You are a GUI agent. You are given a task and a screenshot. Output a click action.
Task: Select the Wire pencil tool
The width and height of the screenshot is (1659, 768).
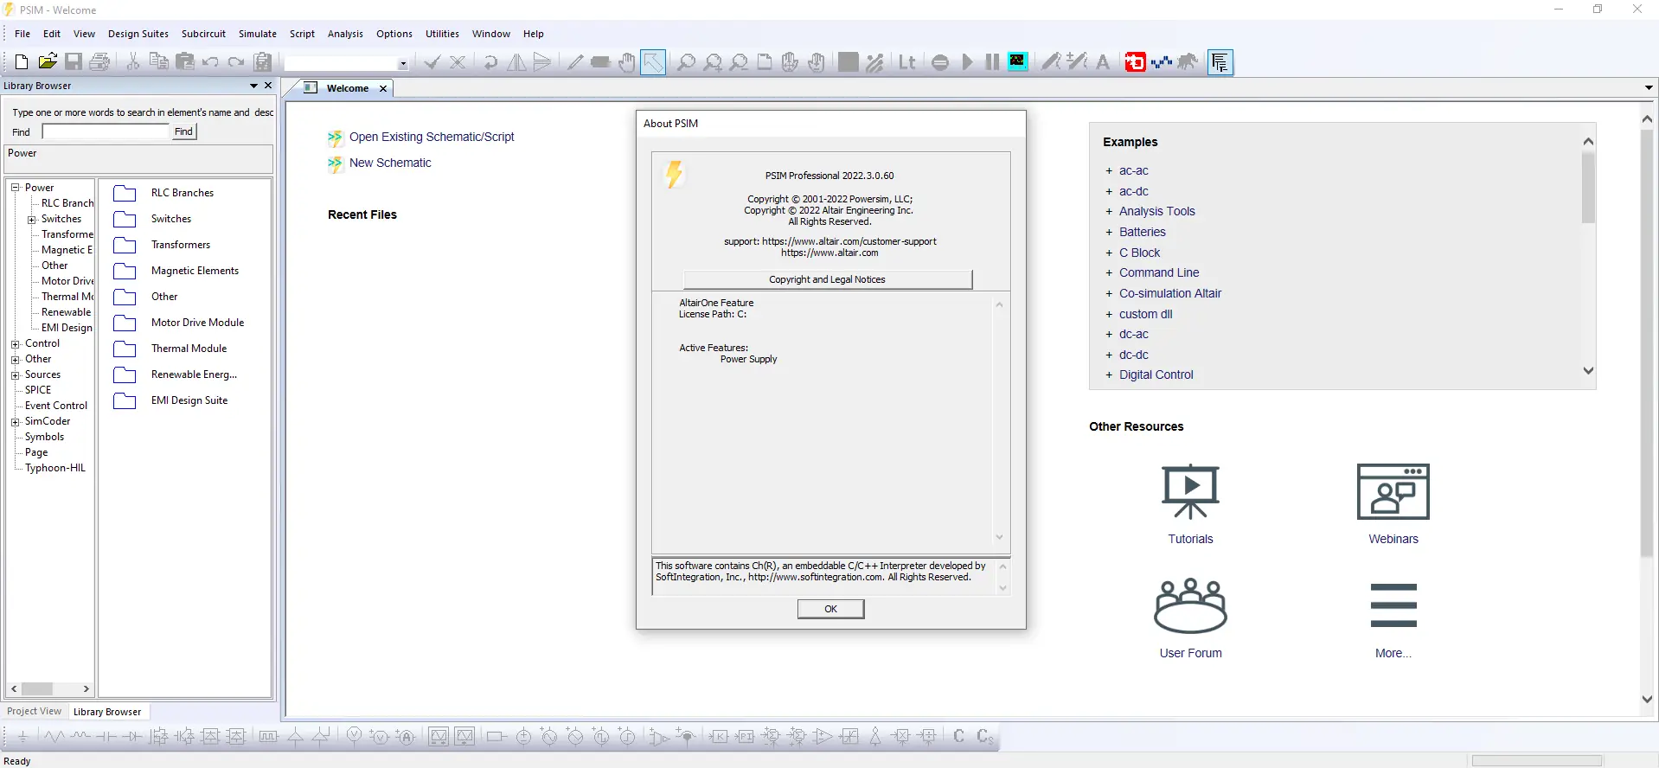(575, 62)
